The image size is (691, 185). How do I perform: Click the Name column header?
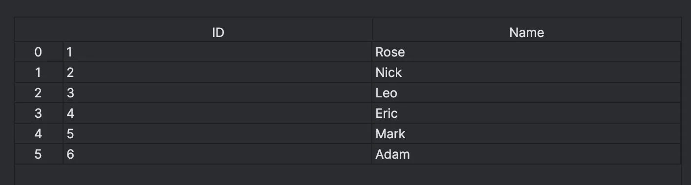tap(526, 32)
